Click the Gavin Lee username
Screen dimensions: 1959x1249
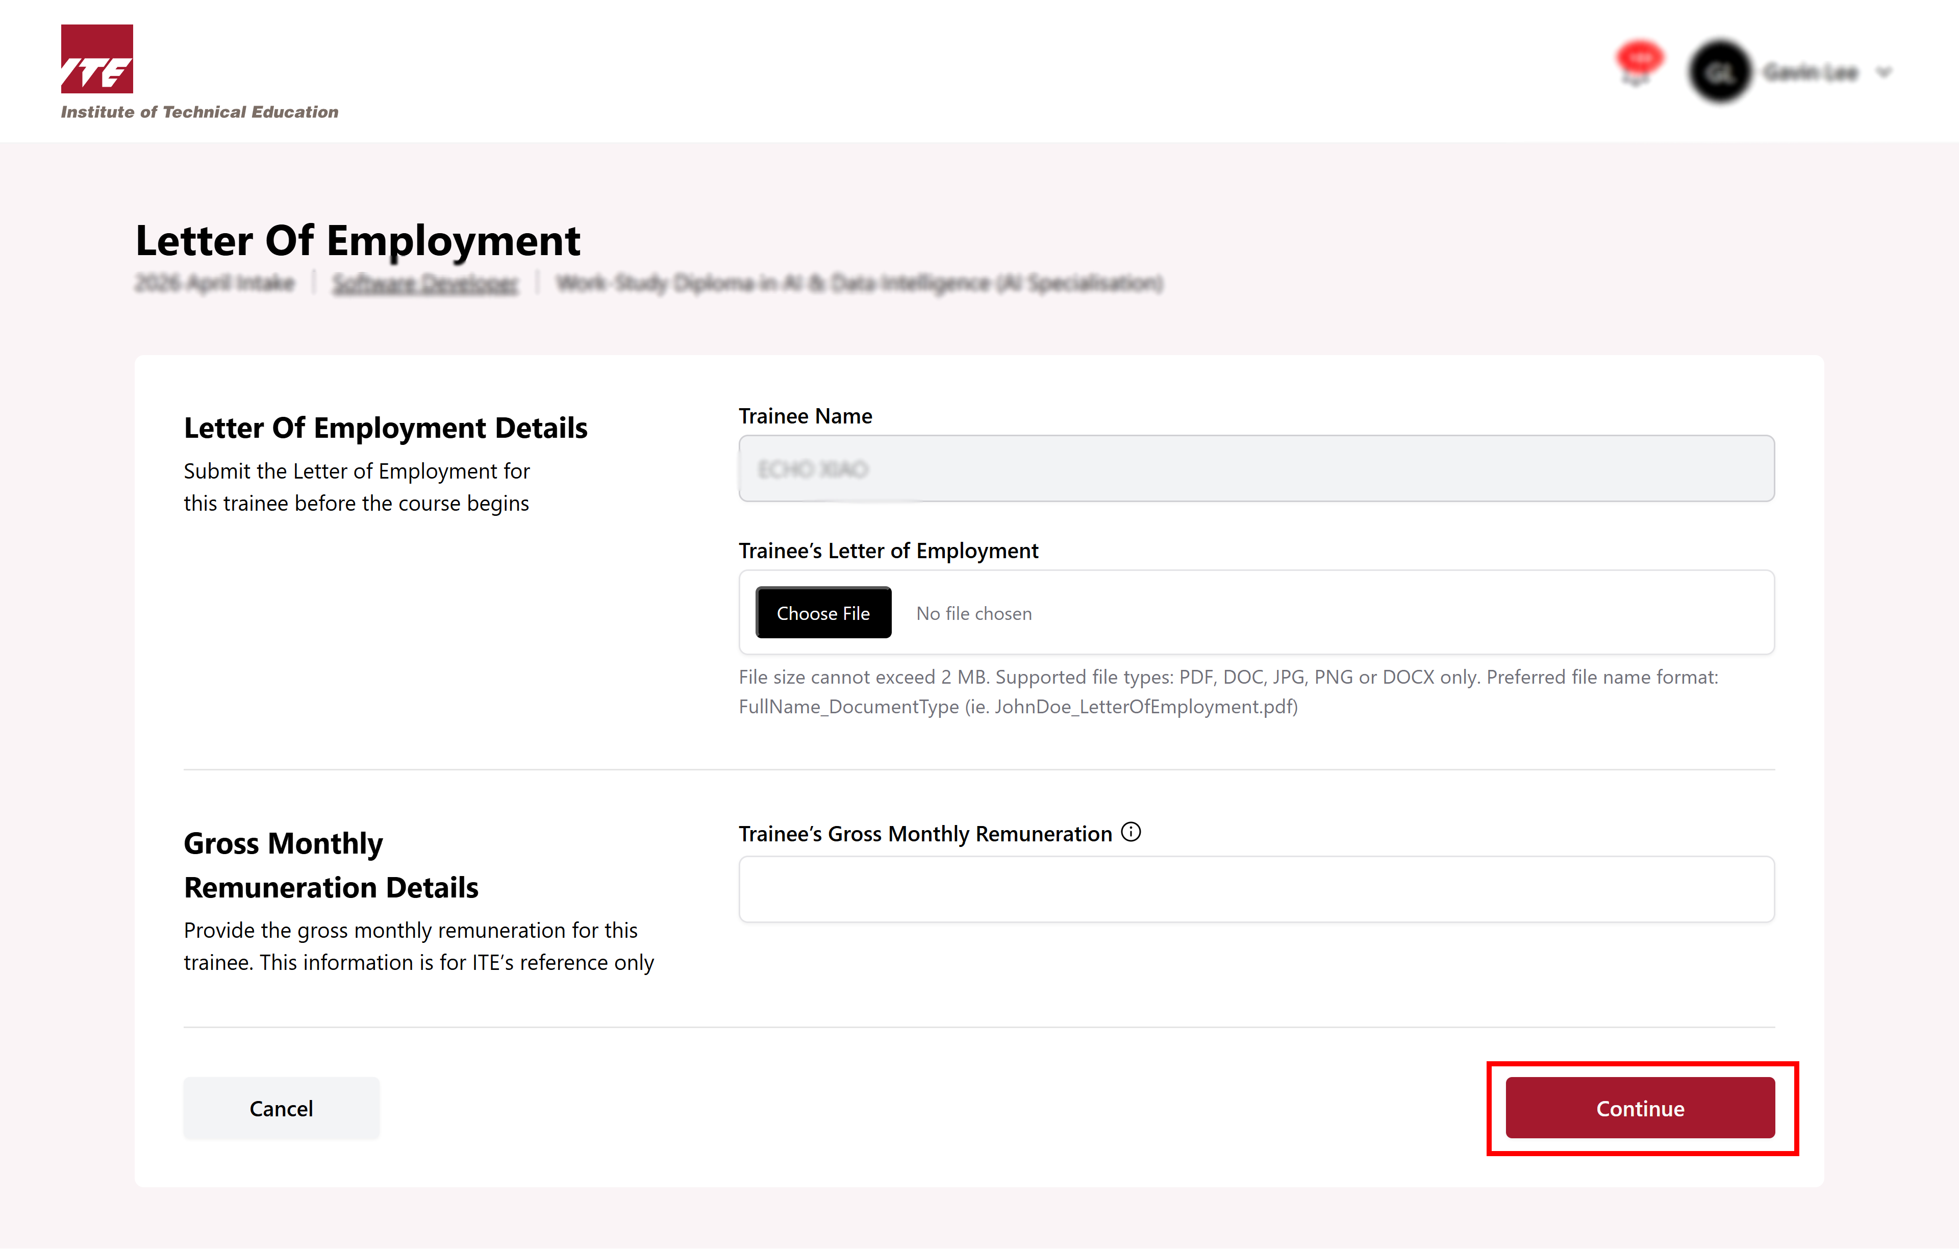pyautogui.click(x=1811, y=72)
